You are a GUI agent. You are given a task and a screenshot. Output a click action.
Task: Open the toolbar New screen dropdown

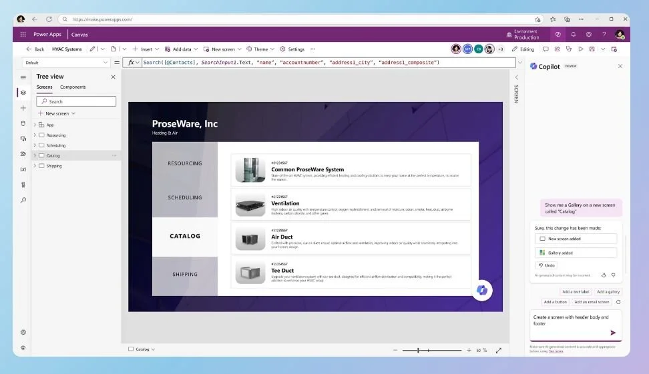(223, 49)
